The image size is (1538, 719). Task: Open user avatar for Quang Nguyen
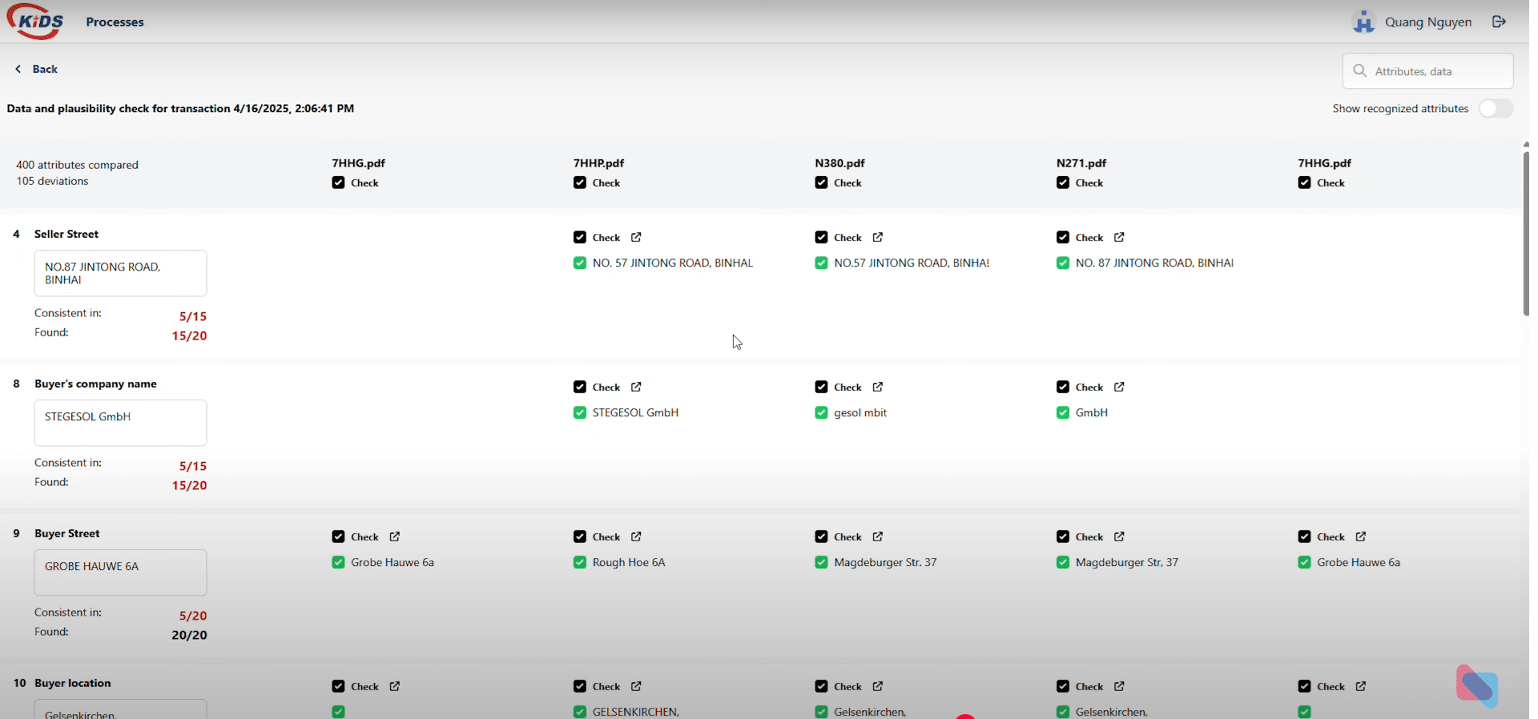click(x=1363, y=22)
